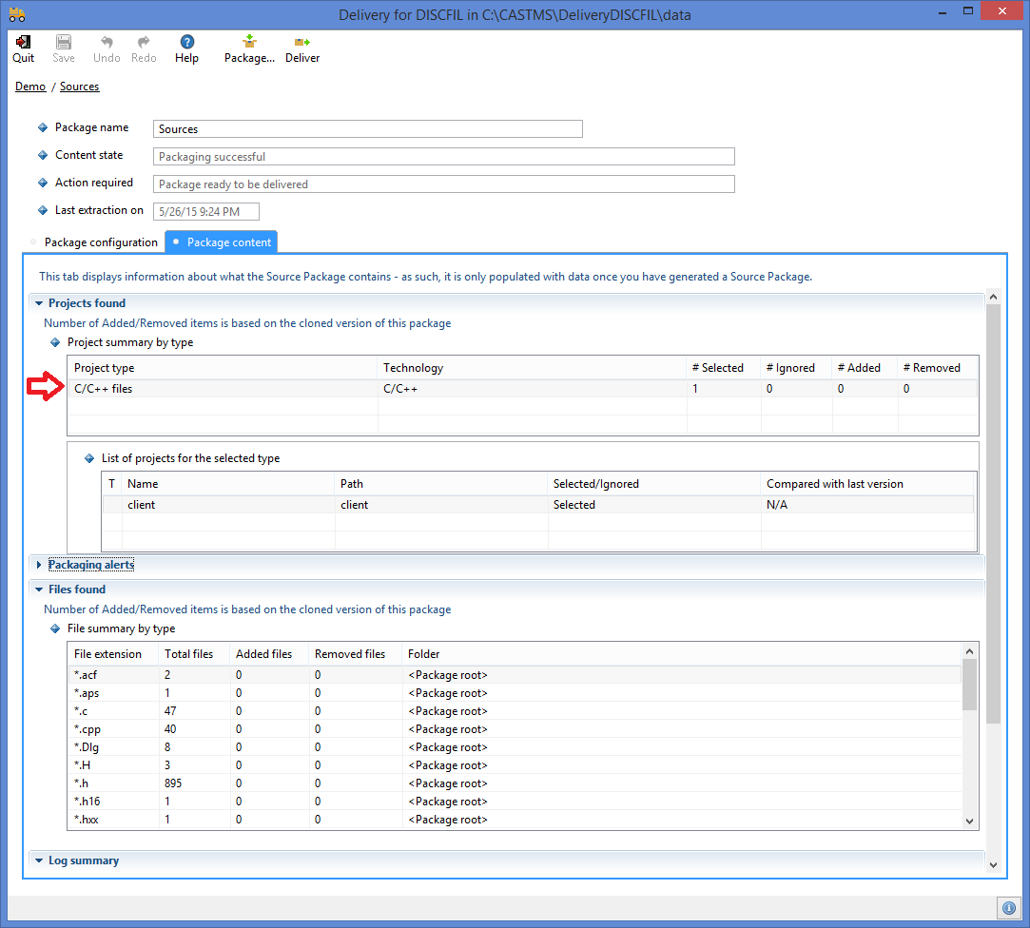Click the Deliver toolbar icon
The height and width of the screenshot is (928, 1030).
point(302,43)
